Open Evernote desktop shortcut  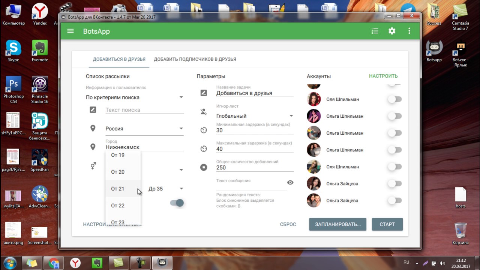(x=40, y=51)
